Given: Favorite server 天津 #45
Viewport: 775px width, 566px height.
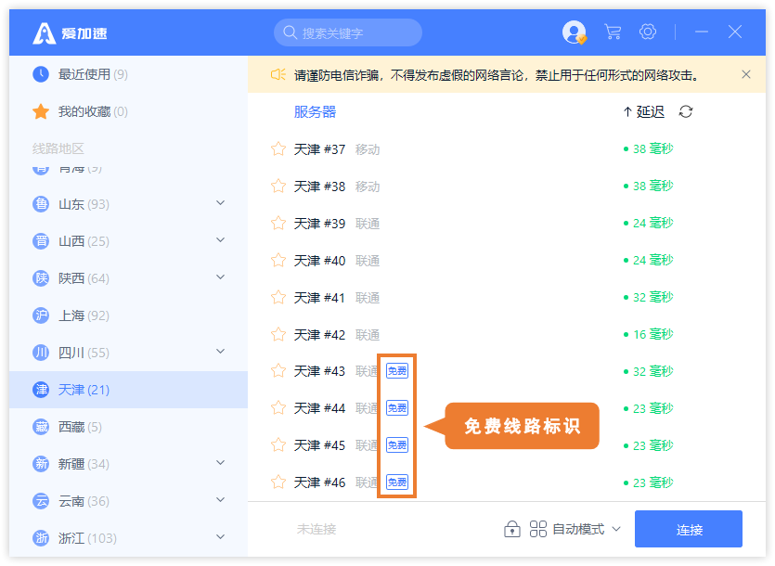Looking at the screenshot, I should click(x=278, y=444).
